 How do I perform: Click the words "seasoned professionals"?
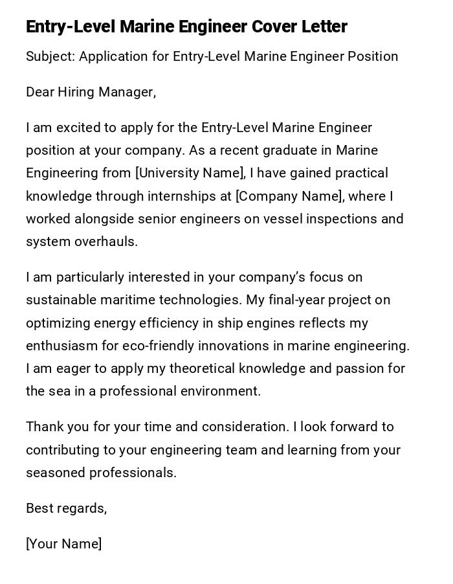(x=100, y=473)
